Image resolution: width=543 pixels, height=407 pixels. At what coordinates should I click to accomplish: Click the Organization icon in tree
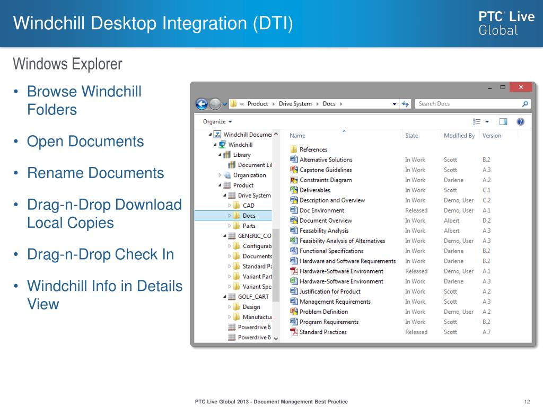coord(227,175)
